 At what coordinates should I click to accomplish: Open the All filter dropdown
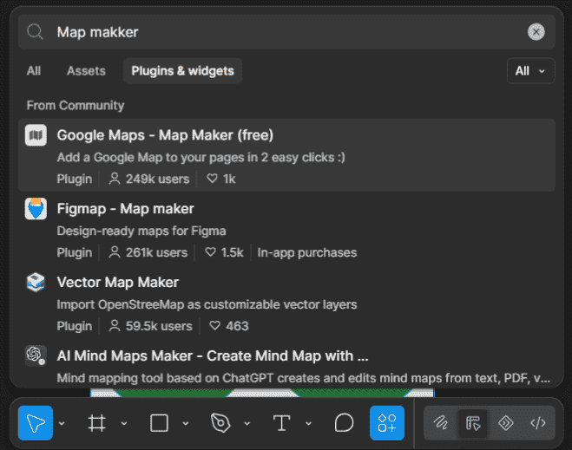(531, 71)
